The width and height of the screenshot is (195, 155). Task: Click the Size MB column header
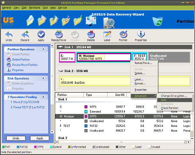pos(117,95)
